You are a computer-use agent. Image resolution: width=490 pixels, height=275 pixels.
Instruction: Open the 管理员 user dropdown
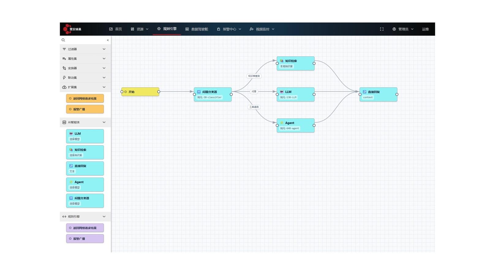tap(403, 29)
